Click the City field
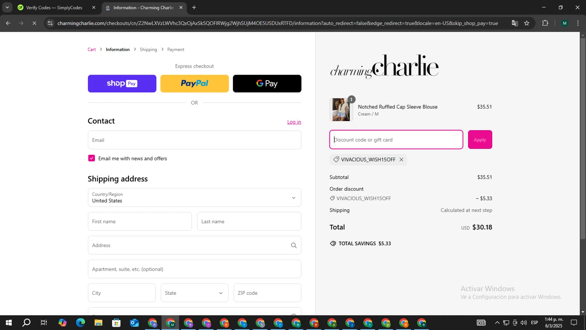The image size is (586, 330). click(121, 293)
